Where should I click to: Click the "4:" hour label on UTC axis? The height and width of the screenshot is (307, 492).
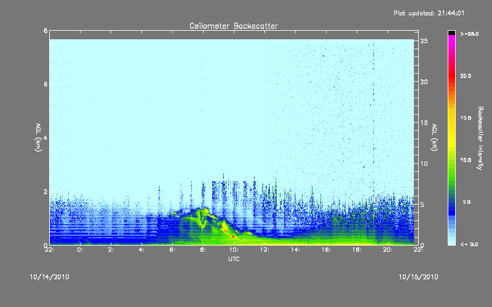click(x=141, y=250)
